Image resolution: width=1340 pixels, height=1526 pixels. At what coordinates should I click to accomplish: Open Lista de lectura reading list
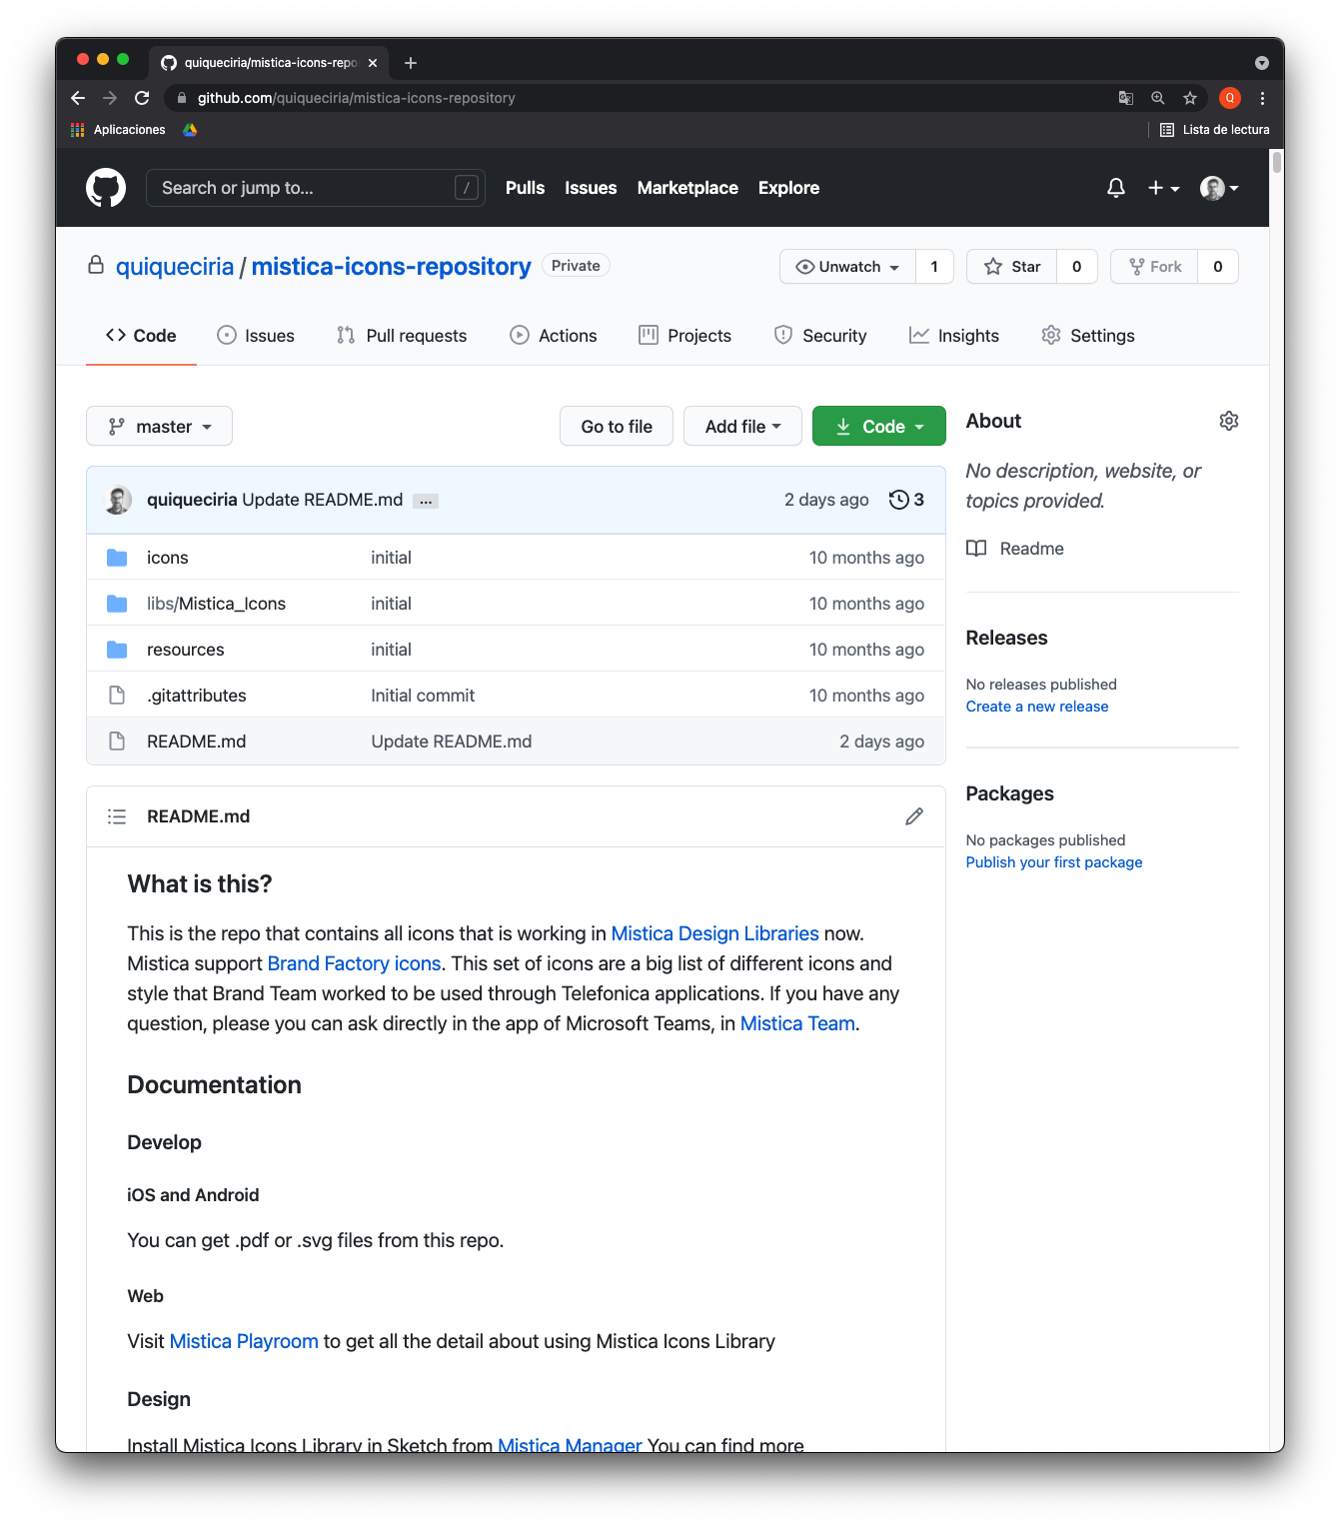pyautogui.click(x=1214, y=130)
